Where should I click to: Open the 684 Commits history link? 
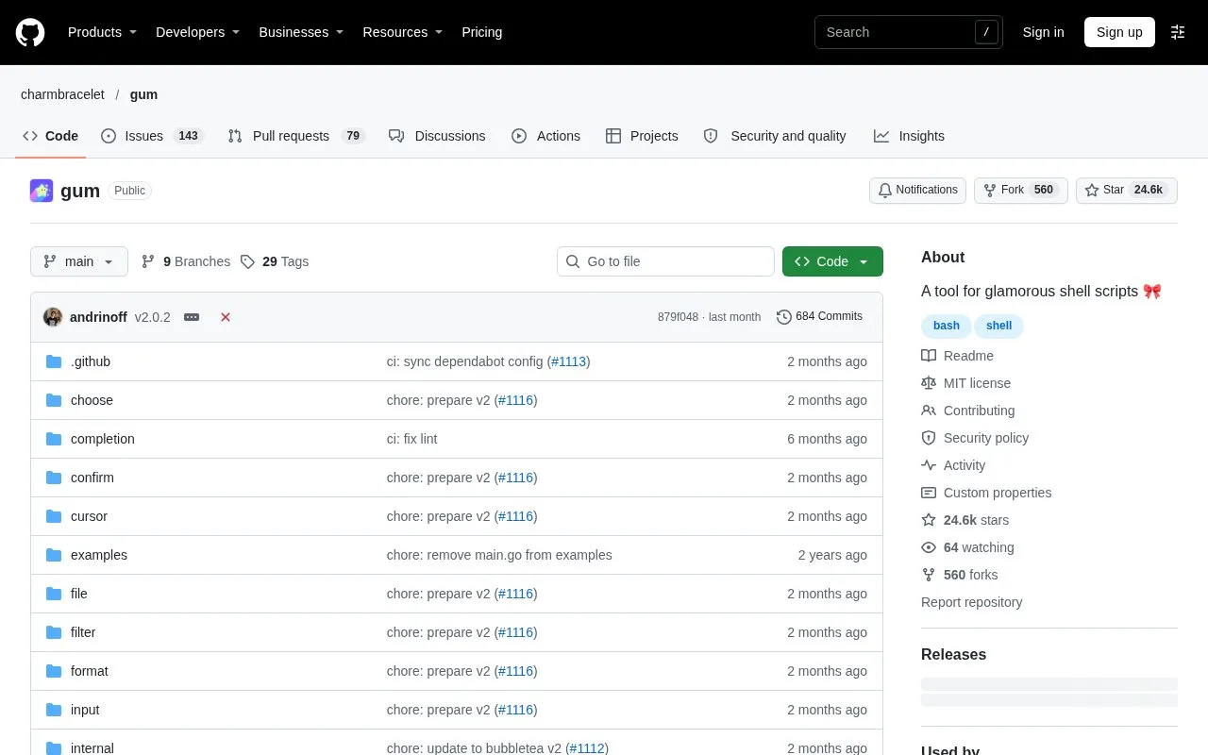point(819,316)
